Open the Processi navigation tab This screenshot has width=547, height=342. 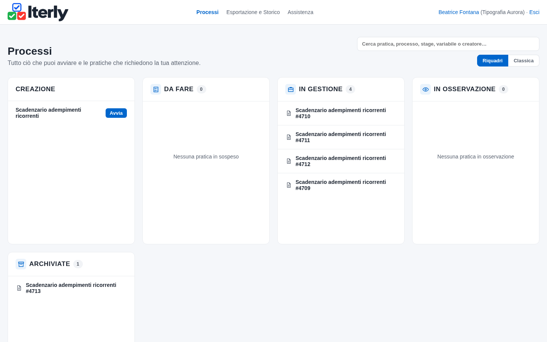[x=207, y=12]
